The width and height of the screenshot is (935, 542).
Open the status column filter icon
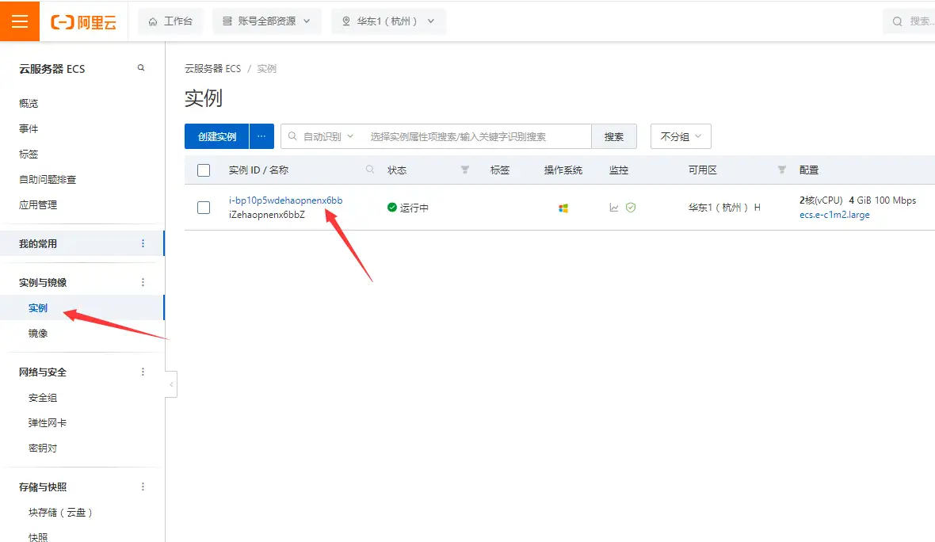[465, 170]
